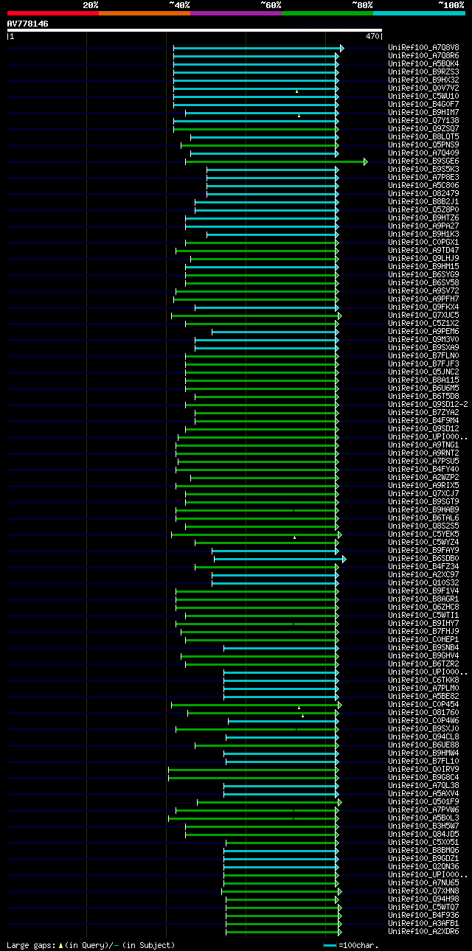Select label UniRef100_Q7XCJ7
Viewport: 472px width, 951px height.
point(423,494)
